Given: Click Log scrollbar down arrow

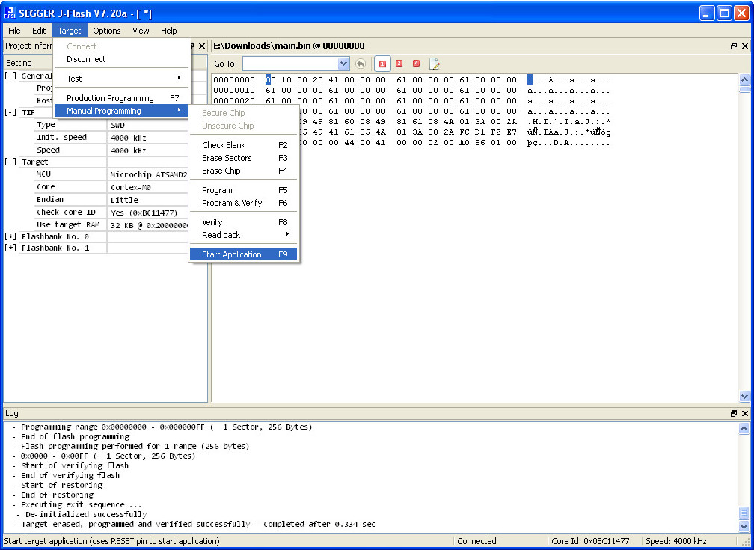Looking at the screenshot, I should [x=744, y=525].
